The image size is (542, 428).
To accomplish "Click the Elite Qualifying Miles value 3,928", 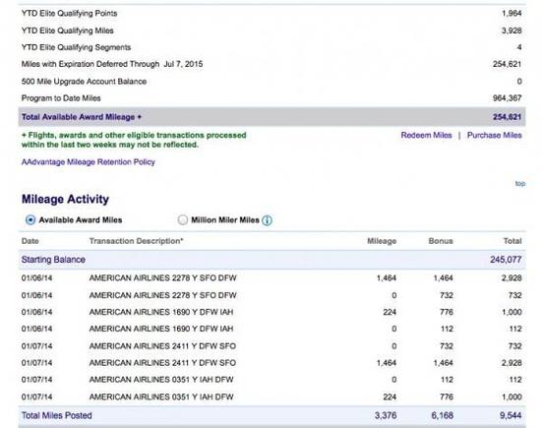I will tap(512, 31).
